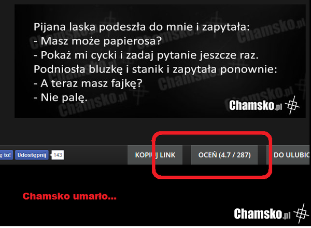Open the dark joke image panel

[160, 61]
